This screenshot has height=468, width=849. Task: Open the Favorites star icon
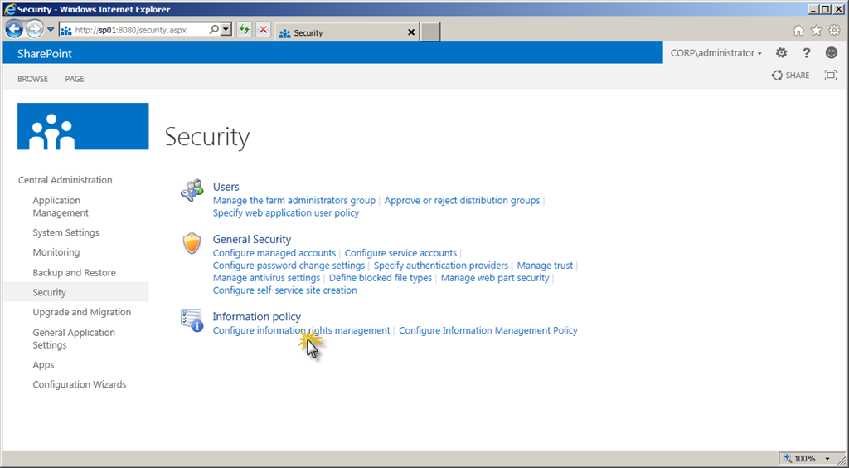[x=816, y=31]
